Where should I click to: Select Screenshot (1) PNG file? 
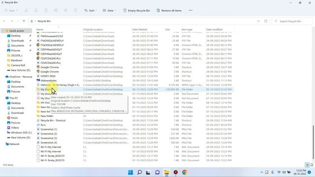coord(49,129)
